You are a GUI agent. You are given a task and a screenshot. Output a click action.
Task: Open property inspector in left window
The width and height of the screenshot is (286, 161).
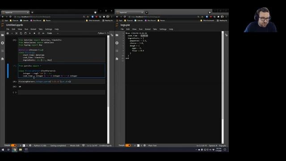112,35
